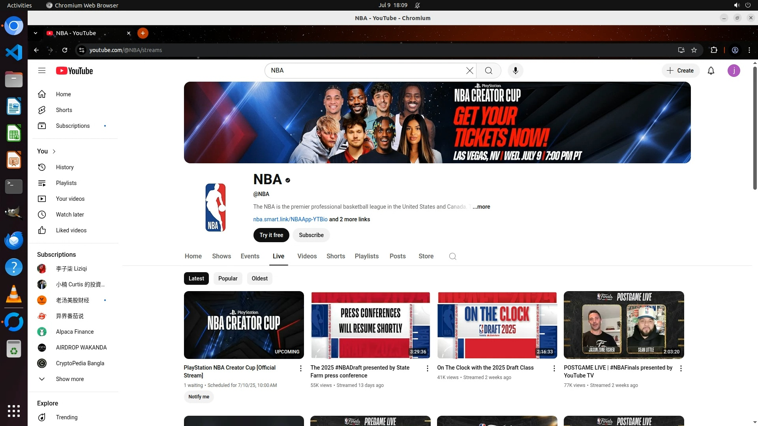Open the notifications bell
The width and height of the screenshot is (758, 426).
[x=711, y=71]
